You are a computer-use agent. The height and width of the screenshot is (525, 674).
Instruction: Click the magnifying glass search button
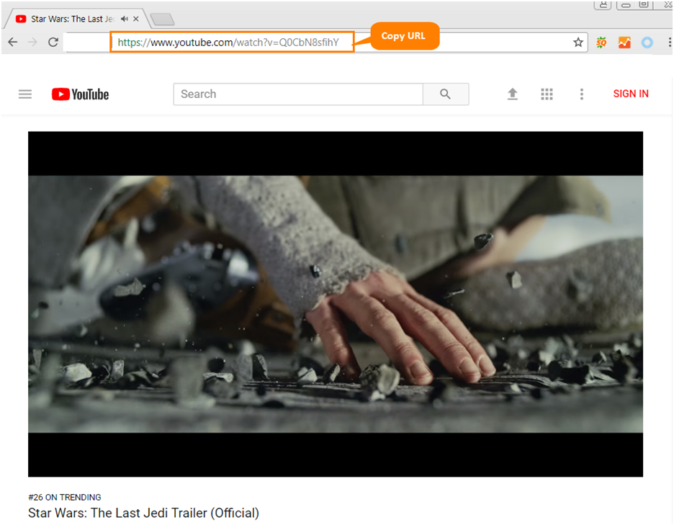[446, 94]
